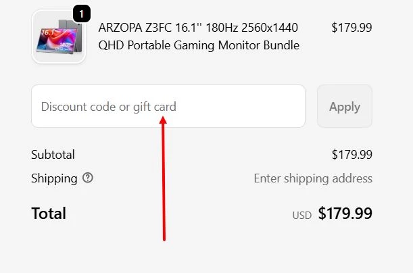The image size is (413, 273).
Task: Select the QHD Portable Gaming Monitor Bundle line
Action: coord(199,45)
